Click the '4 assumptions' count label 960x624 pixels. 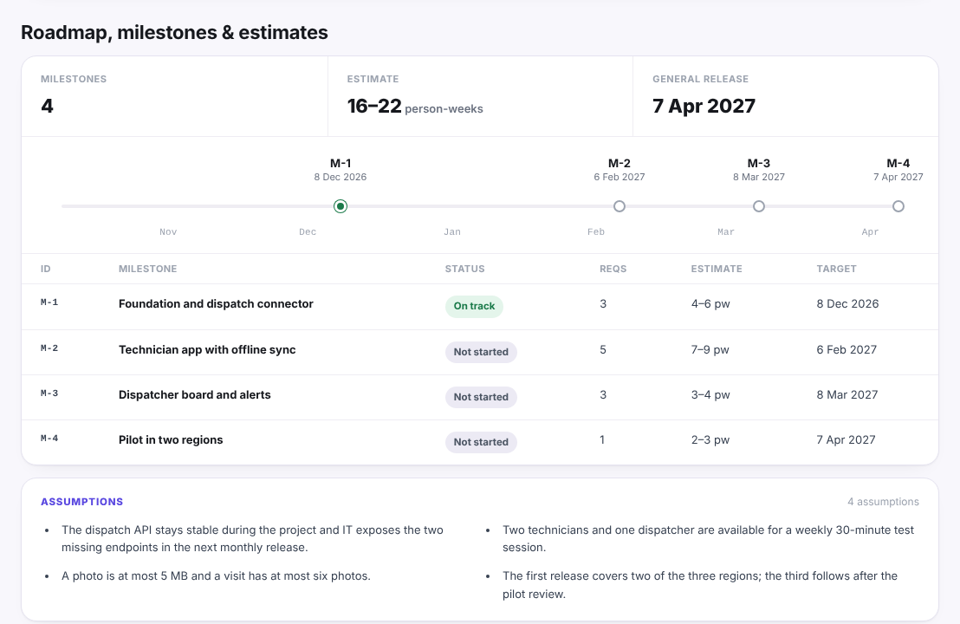point(883,502)
